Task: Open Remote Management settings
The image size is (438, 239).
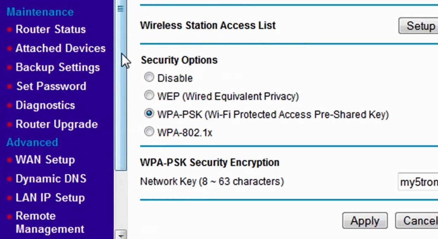Action: 50,222
